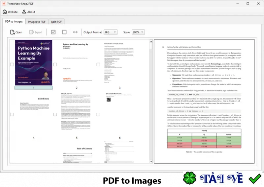Viewport: 264px width, 187px height.
Task: Open the Website home link
Action: [10, 12]
